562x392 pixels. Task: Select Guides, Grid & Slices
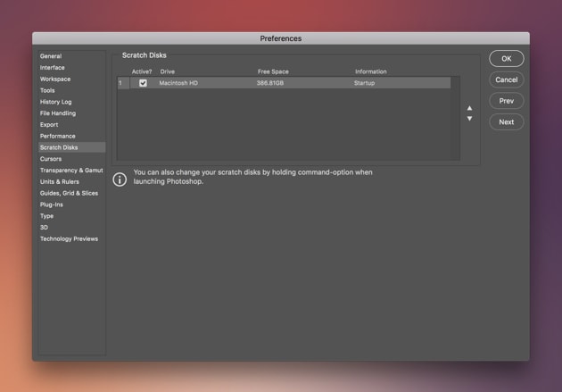(x=69, y=193)
